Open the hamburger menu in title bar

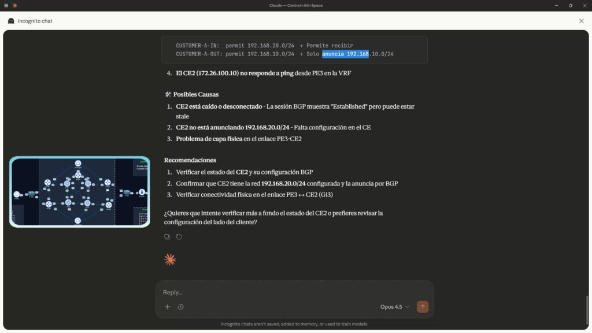coord(6,5)
